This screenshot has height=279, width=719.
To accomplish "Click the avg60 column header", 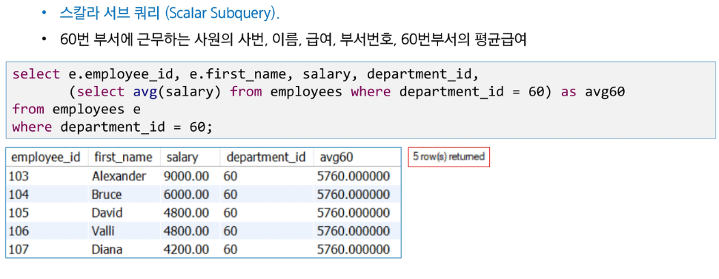I will 336,158.
